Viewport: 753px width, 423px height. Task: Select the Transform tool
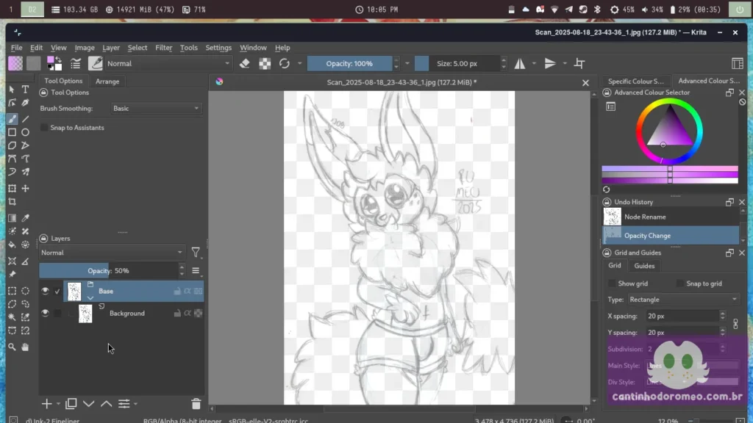point(12,189)
